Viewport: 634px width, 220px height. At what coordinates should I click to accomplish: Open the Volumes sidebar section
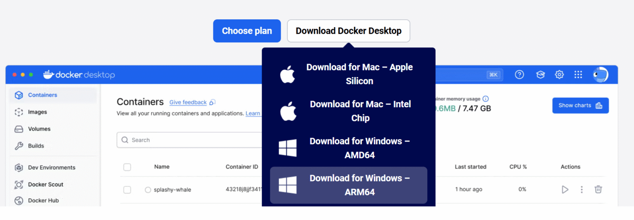tap(53, 129)
